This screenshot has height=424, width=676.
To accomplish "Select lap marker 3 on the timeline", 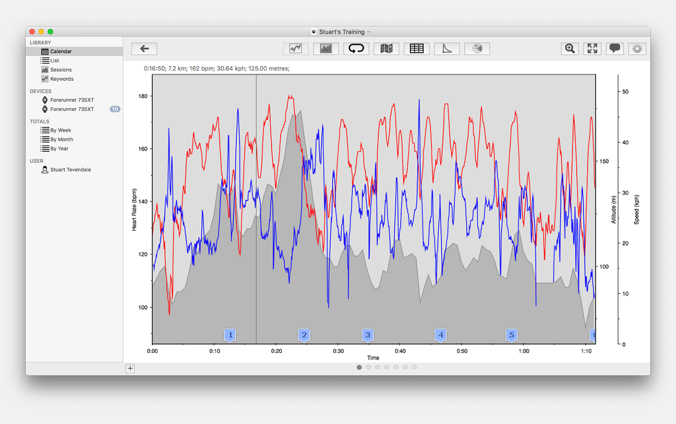I will point(368,335).
